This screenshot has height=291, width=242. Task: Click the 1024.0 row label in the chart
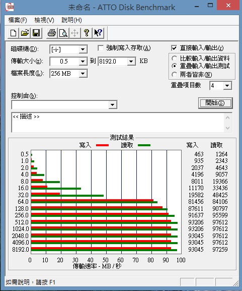point(21,229)
